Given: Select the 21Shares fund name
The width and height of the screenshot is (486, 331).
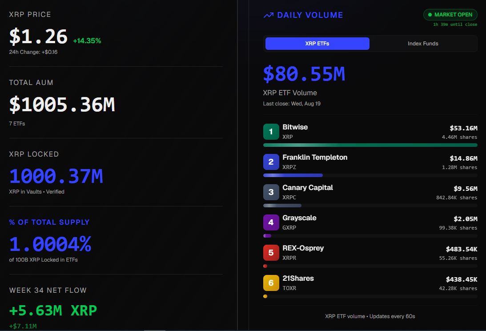Looking at the screenshot, I should pos(298,278).
